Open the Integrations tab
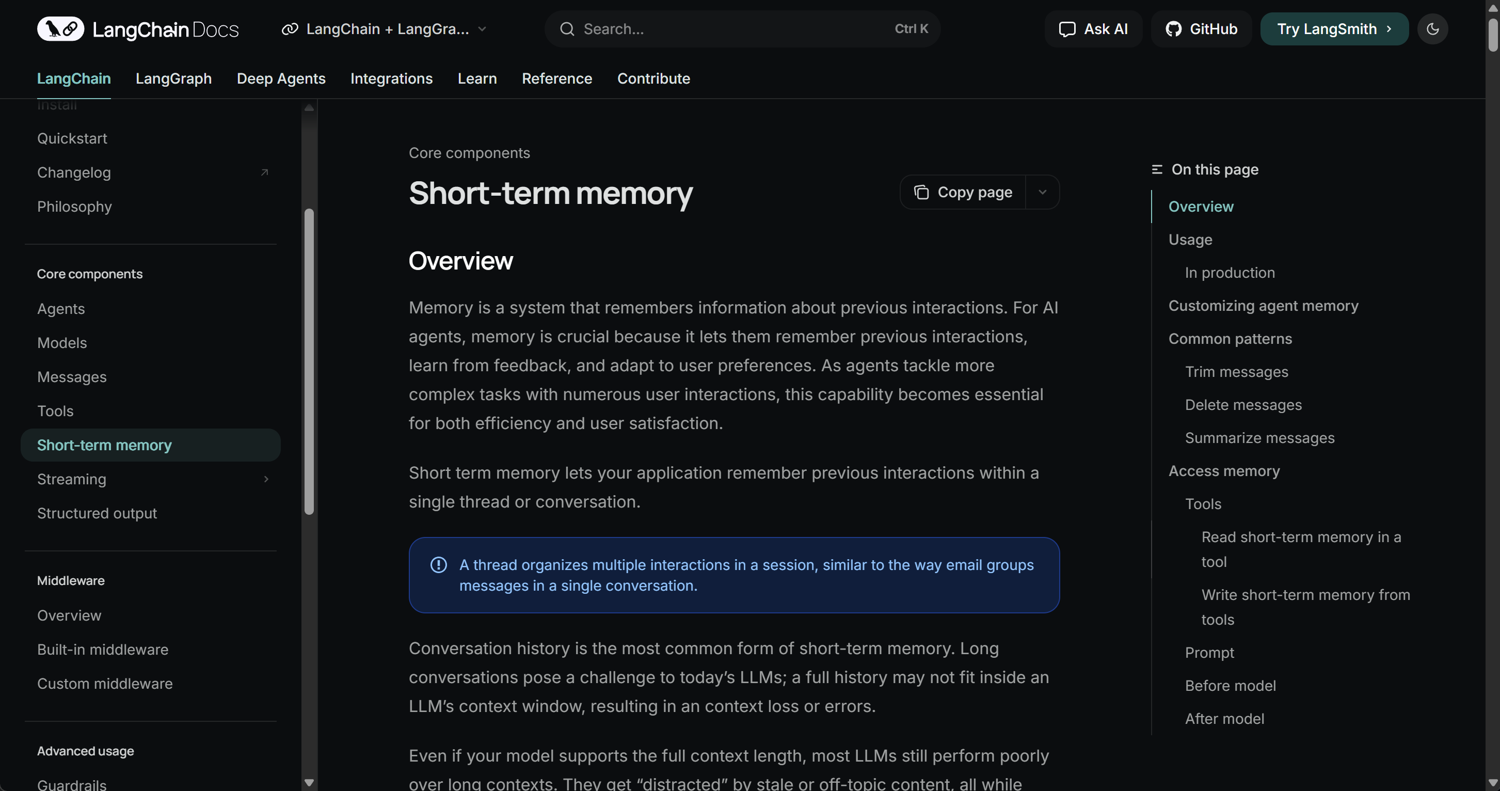The height and width of the screenshot is (791, 1500). tap(391, 78)
